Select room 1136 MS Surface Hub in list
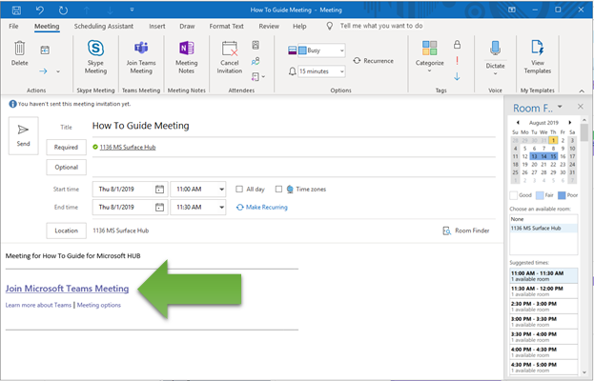Image resolution: width=594 pixels, height=381 pixels. [x=543, y=229]
